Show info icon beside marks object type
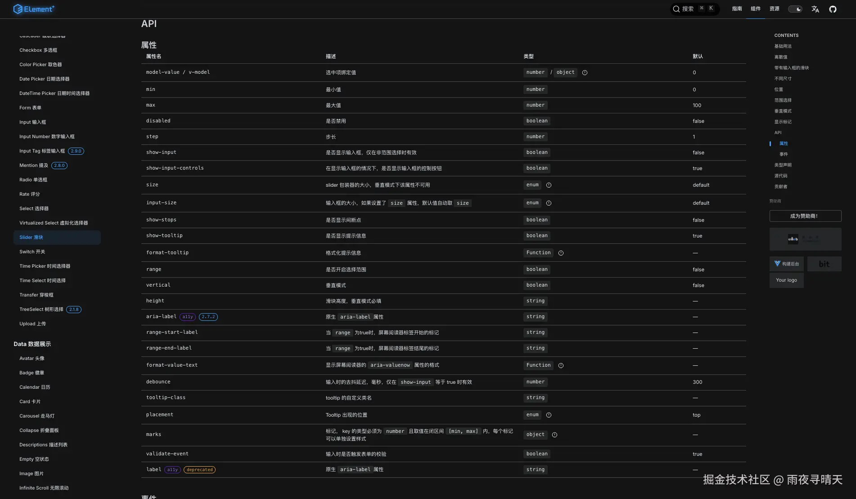856x499 pixels. [554, 435]
